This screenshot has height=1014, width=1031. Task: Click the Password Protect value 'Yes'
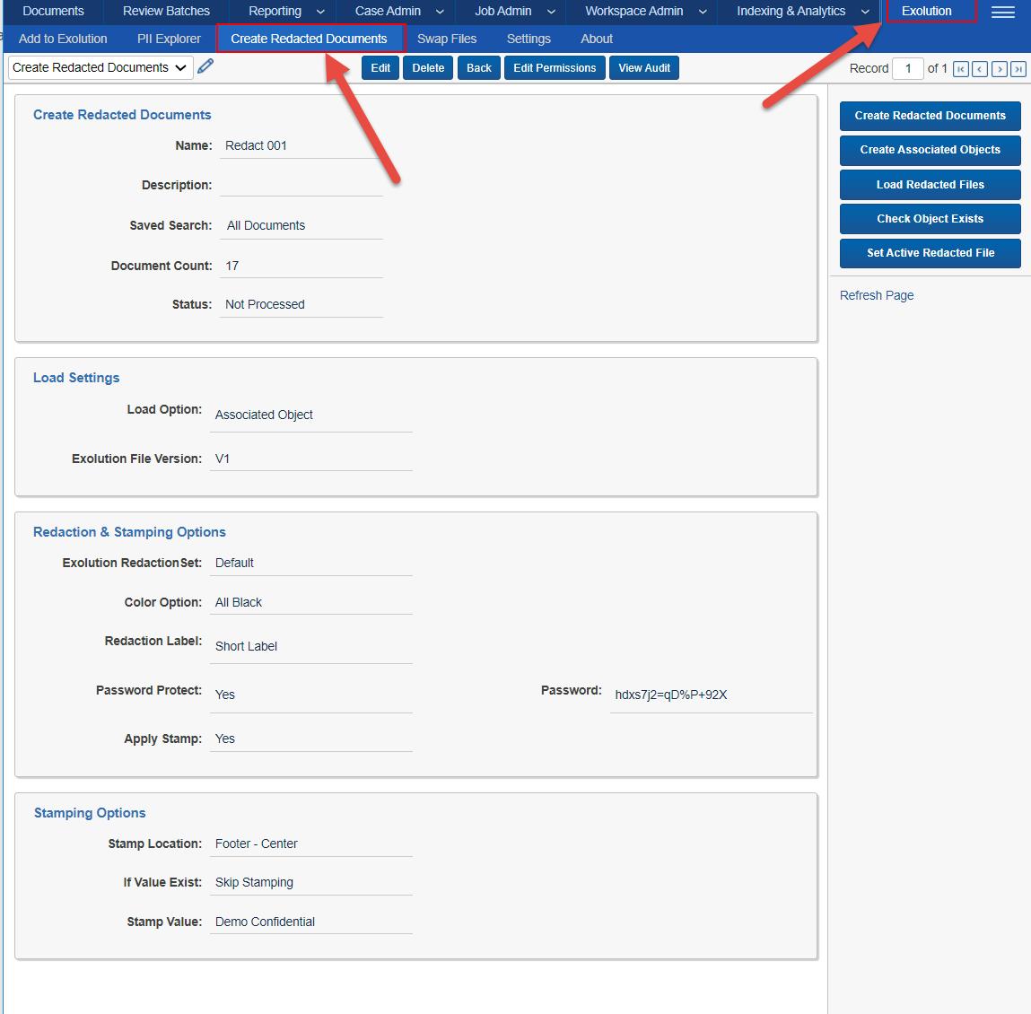(225, 695)
